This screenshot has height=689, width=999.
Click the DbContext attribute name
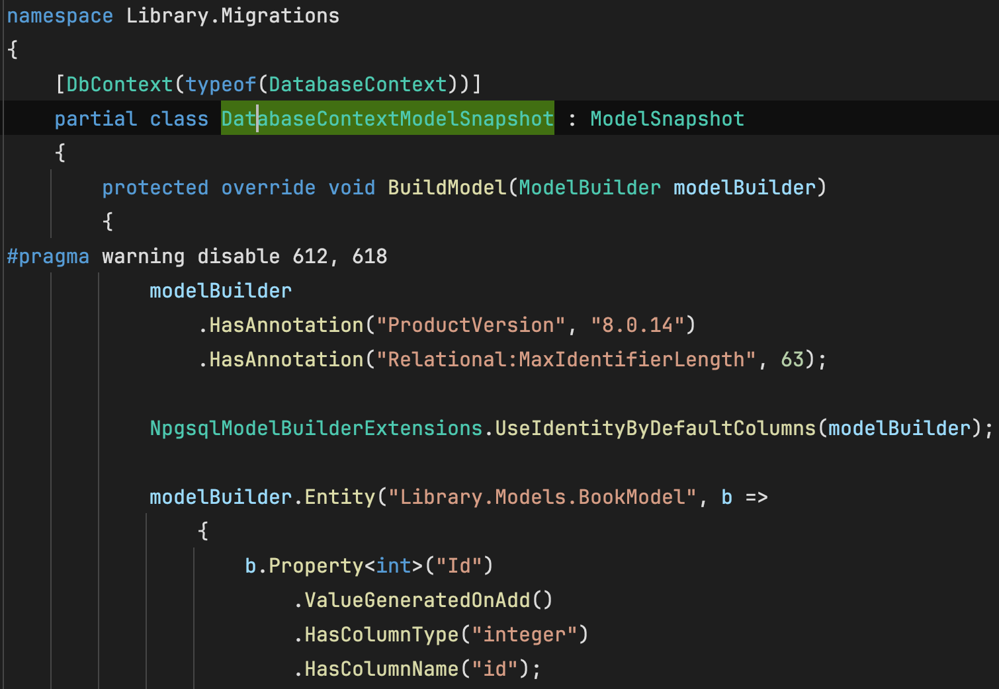[119, 85]
